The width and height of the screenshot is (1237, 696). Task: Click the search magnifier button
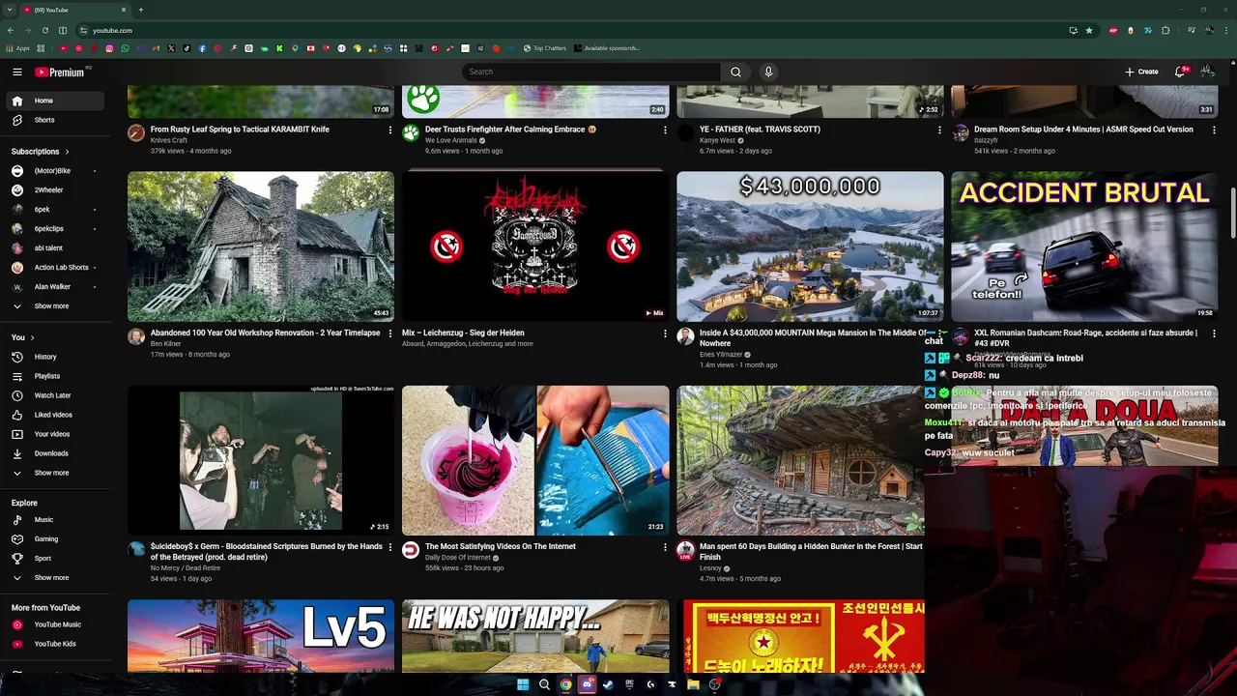(735, 72)
